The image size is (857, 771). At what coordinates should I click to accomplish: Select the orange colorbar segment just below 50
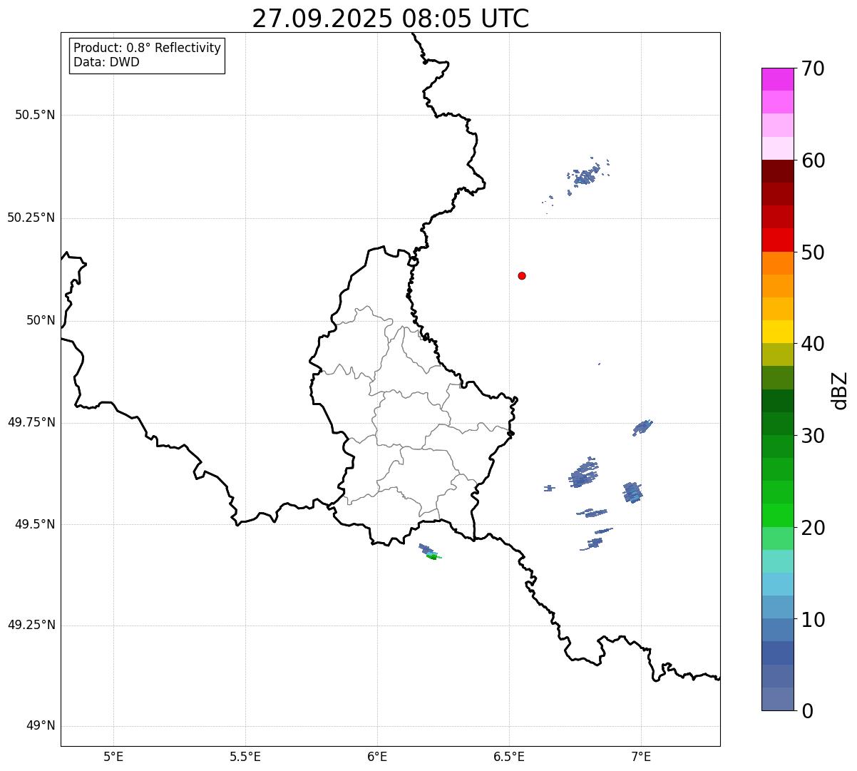(x=778, y=263)
